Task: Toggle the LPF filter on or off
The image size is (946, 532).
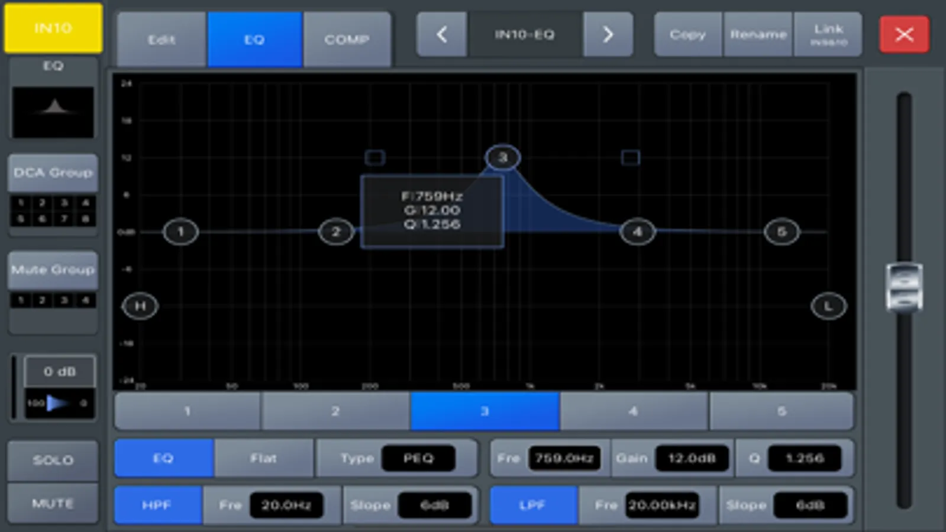Action: pos(533,505)
